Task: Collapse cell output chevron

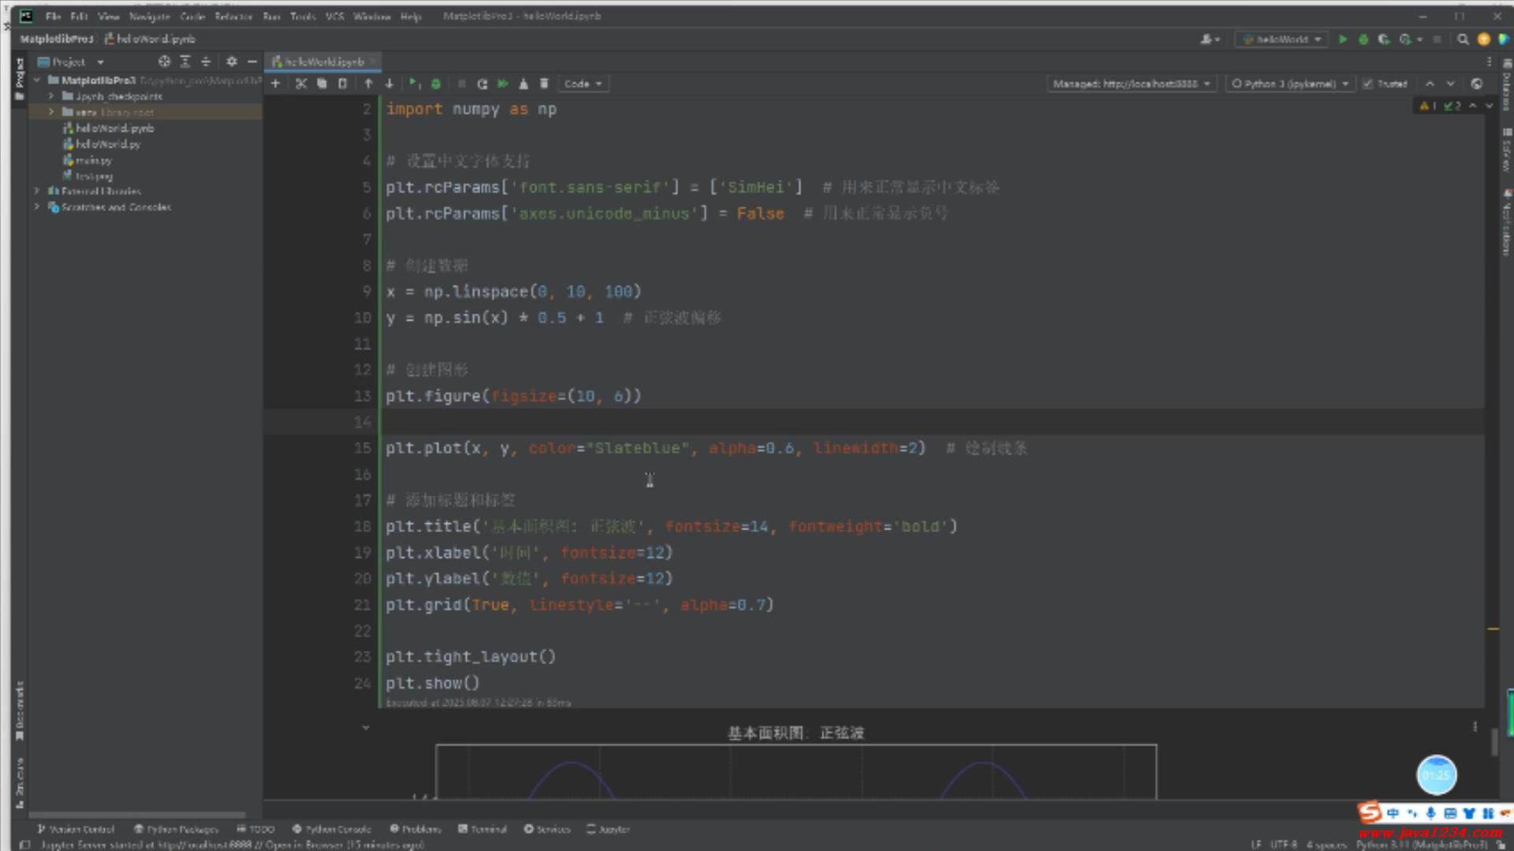Action: (366, 727)
